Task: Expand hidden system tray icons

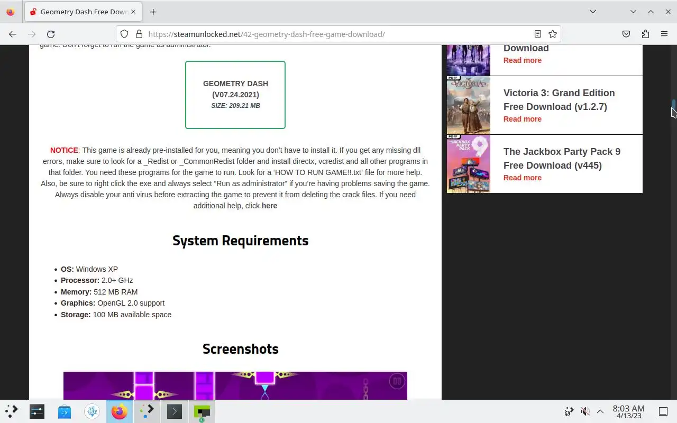Action: [x=600, y=411]
